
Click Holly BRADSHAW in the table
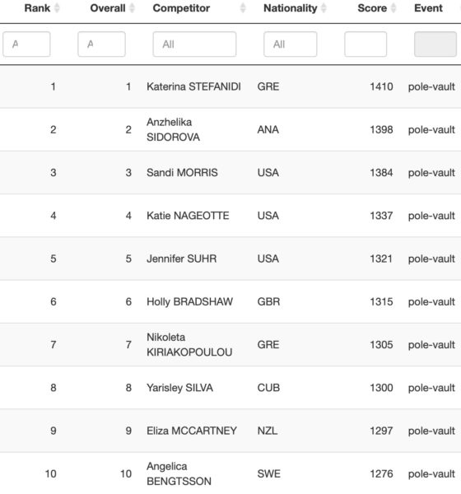click(x=189, y=301)
